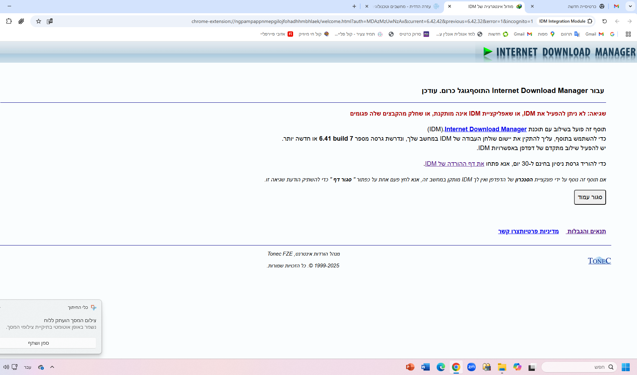Open the קול חי מיוזיק bookmark
The width and height of the screenshot is (637, 375).
(314, 34)
